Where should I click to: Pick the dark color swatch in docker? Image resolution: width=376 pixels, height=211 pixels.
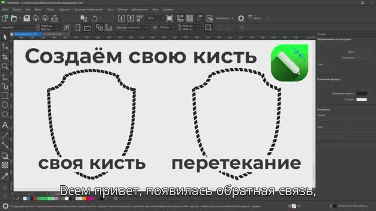(361, 94)
